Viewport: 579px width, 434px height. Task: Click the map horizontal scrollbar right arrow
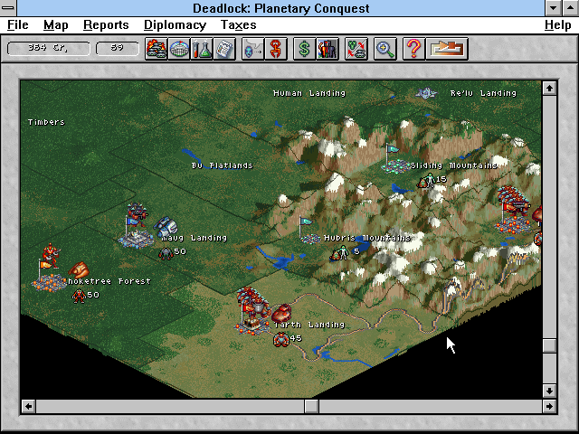click(x=549, y=406)
